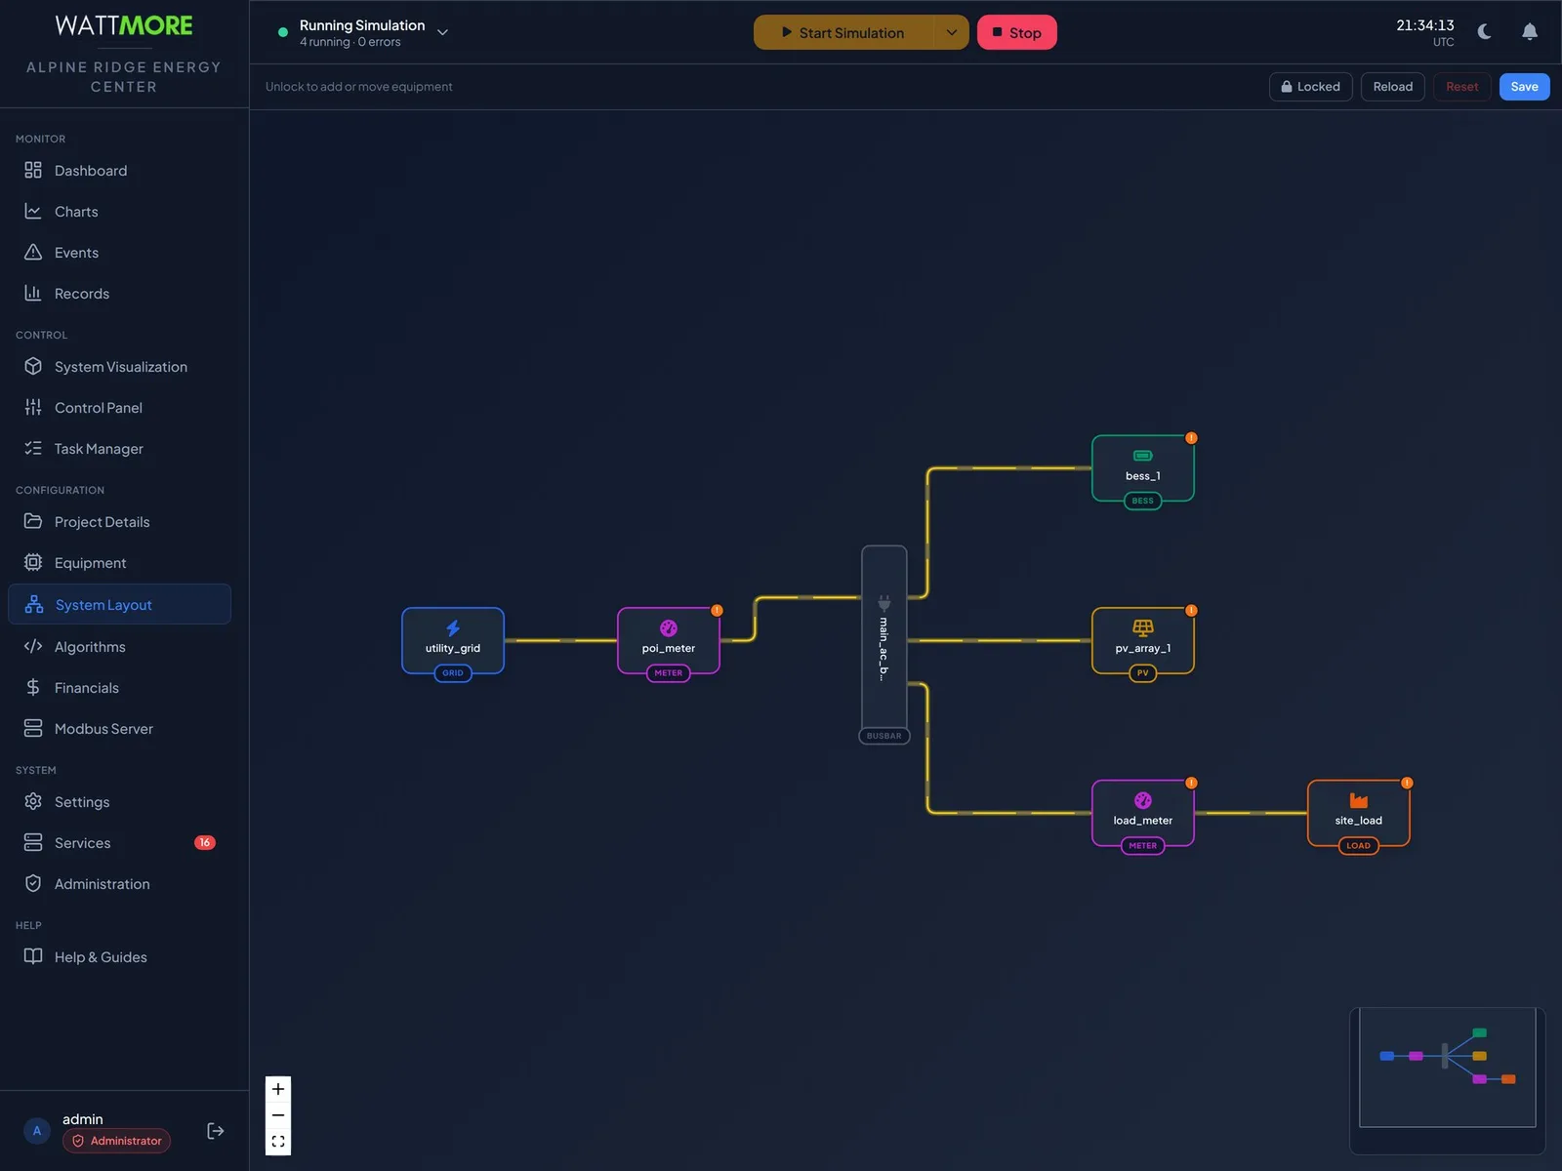Select the main_ac busbar node
1562x1171 pixels.
pos(884,641)
